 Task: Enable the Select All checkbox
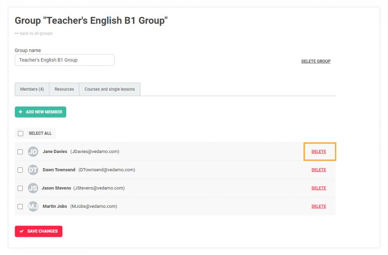click(x=20, y=133)
